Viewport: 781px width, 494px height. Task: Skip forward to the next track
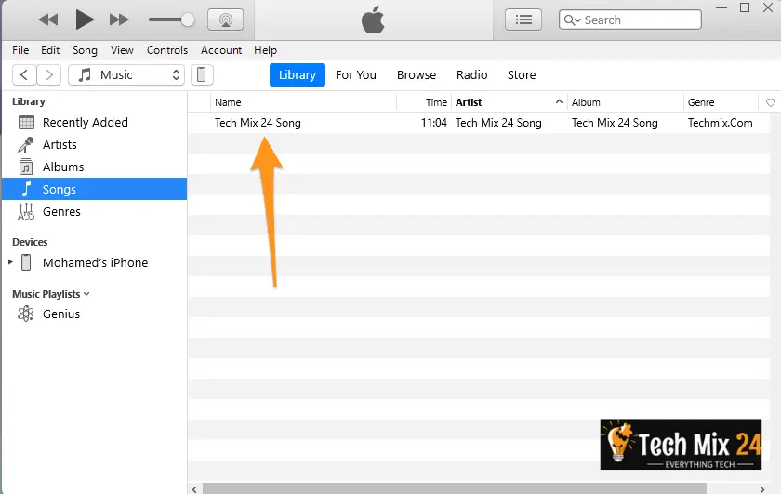(119, 20)
